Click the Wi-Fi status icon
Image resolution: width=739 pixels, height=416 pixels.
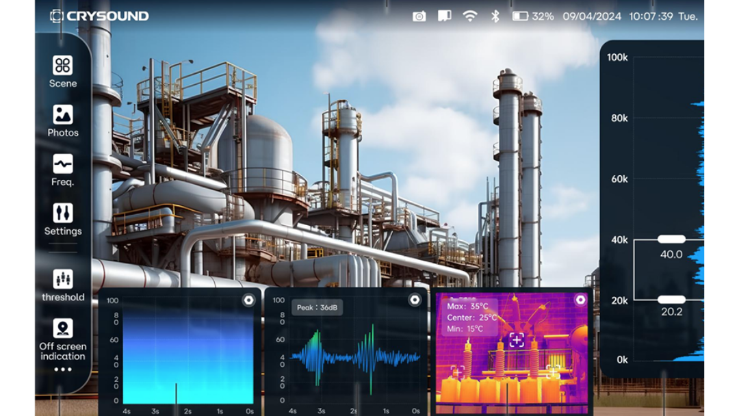[469, 16]
